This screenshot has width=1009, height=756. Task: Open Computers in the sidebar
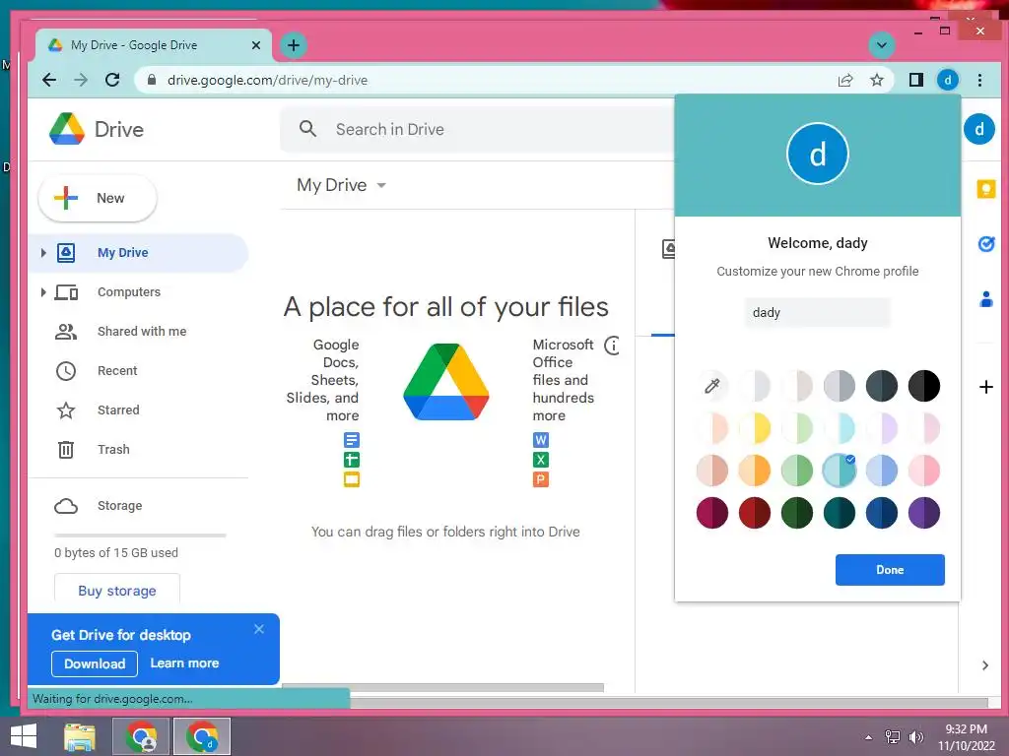click(129, 291)
